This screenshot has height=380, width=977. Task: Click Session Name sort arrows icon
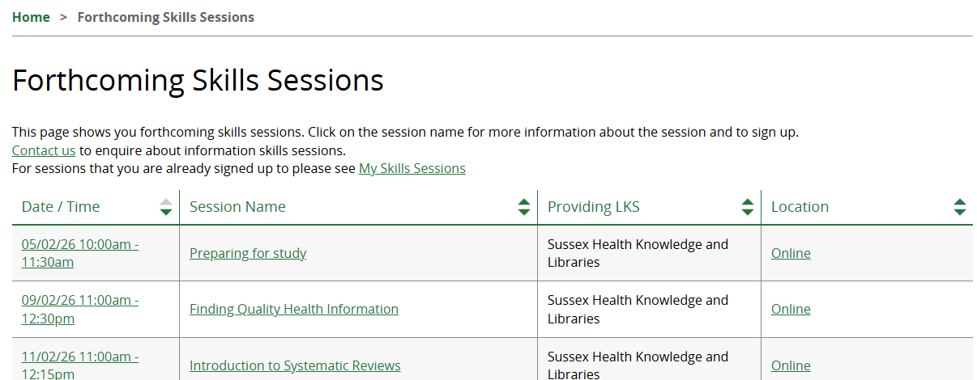pyautogui.click(x=524, y=207)
